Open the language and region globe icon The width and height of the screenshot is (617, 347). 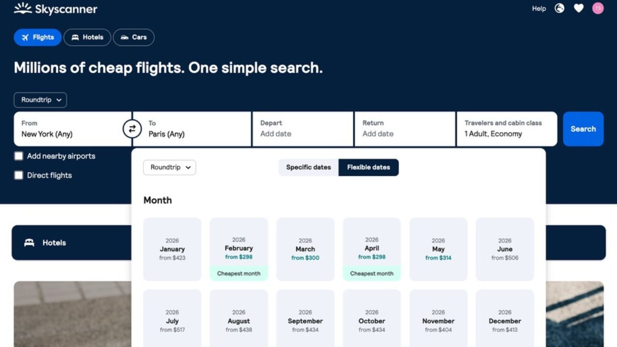[559, 8]
